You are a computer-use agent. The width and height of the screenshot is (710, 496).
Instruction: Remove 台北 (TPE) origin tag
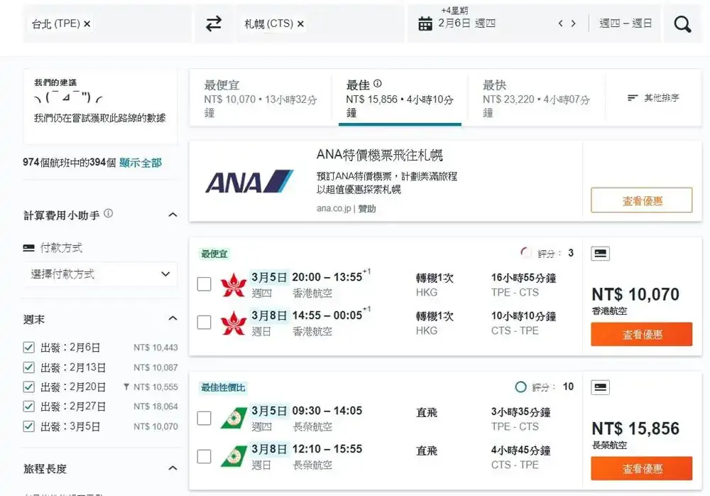click(87, 24)
